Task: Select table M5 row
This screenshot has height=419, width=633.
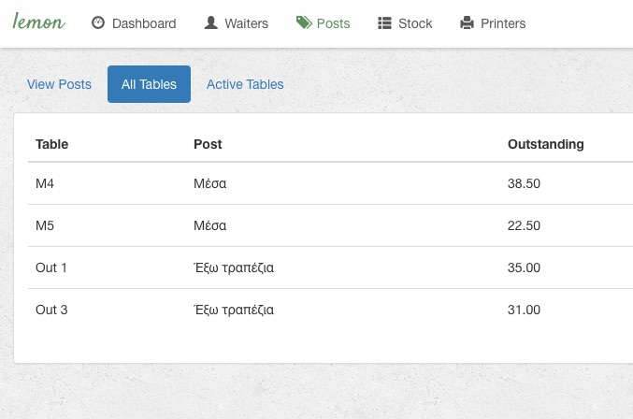Action: [x=45, y=225]
